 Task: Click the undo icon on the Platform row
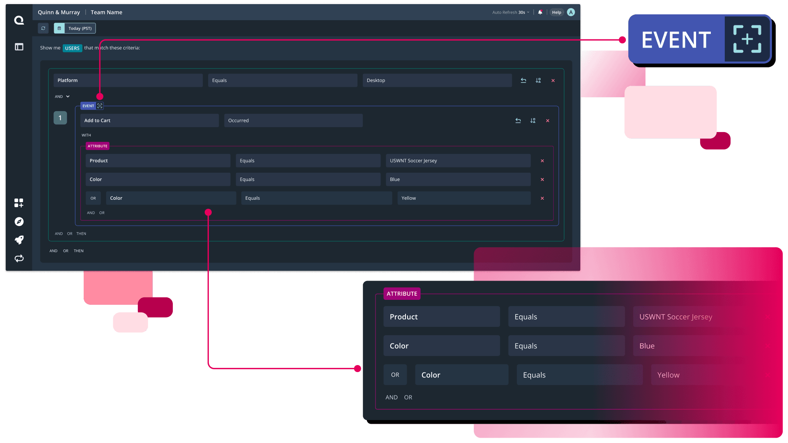(x=524, y=80)
